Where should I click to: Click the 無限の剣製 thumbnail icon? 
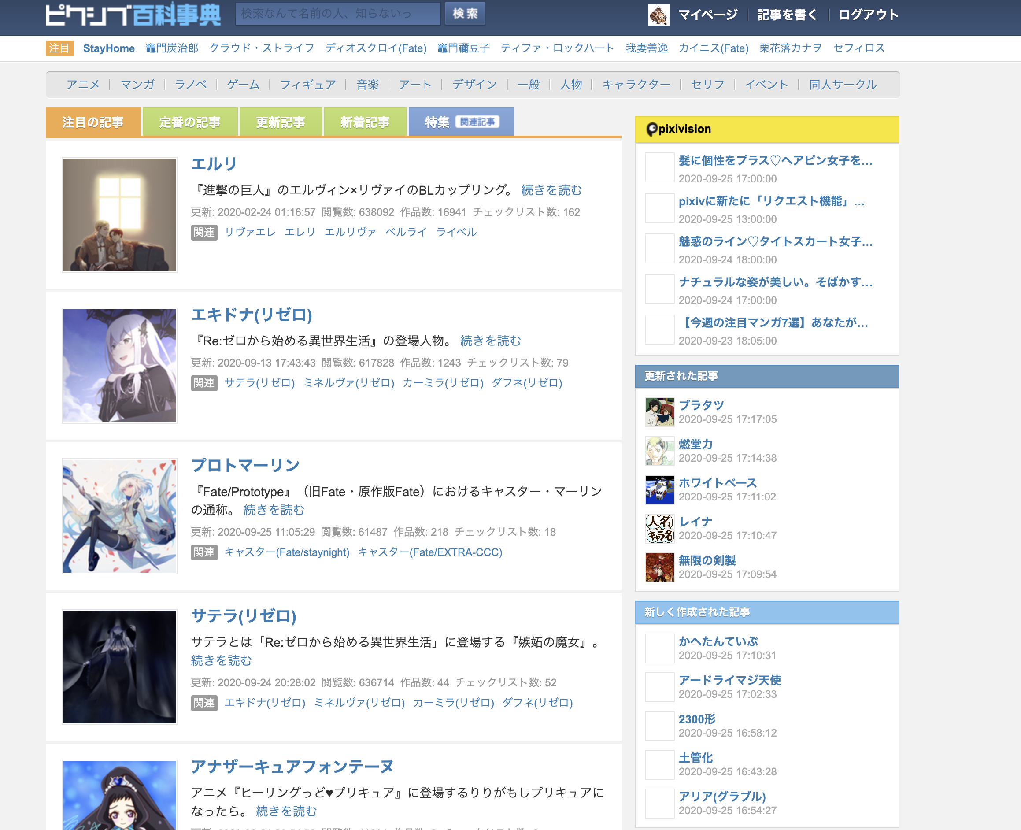point(659,567)
